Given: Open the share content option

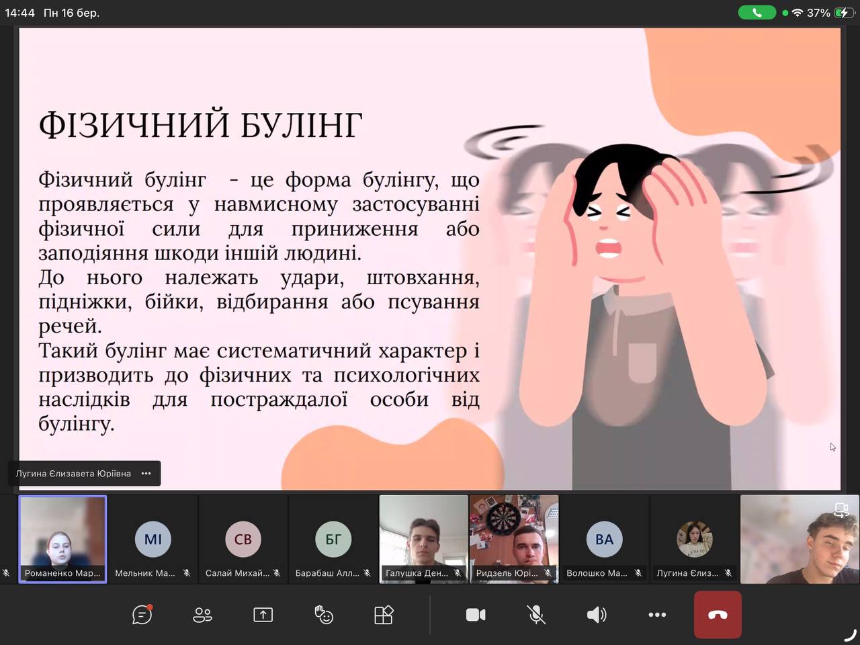Looking at the screenshot, I should (x=263, y=615).
